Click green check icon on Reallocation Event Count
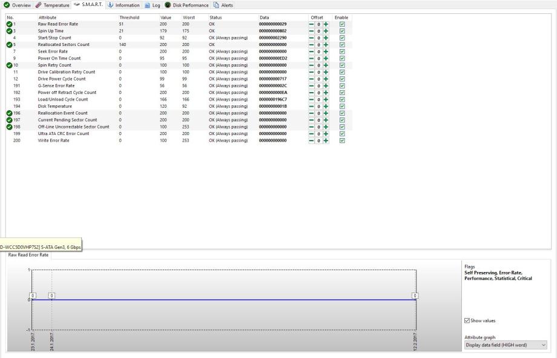The height and width of the screenshot is (358, 557). (x=9, y=113)
